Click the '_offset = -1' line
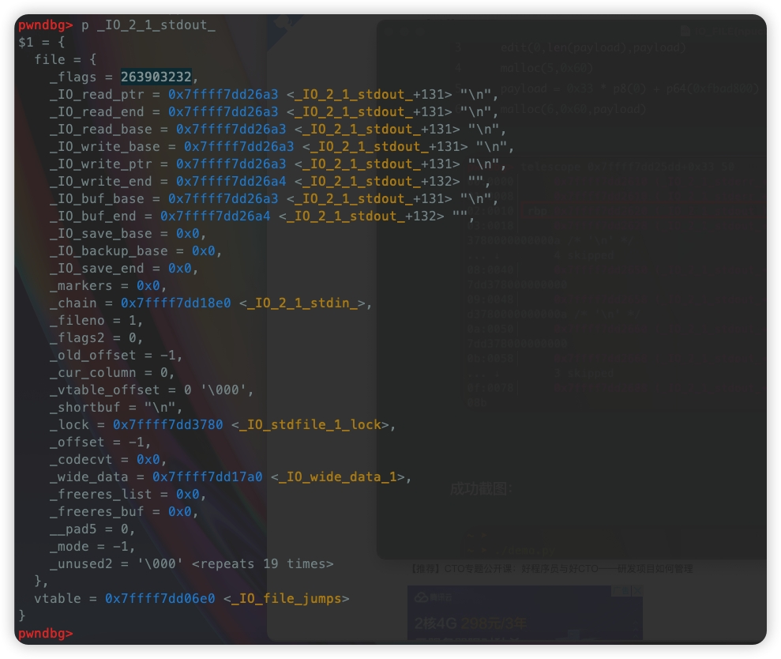781x659 pixels. (x=100, y=442)
